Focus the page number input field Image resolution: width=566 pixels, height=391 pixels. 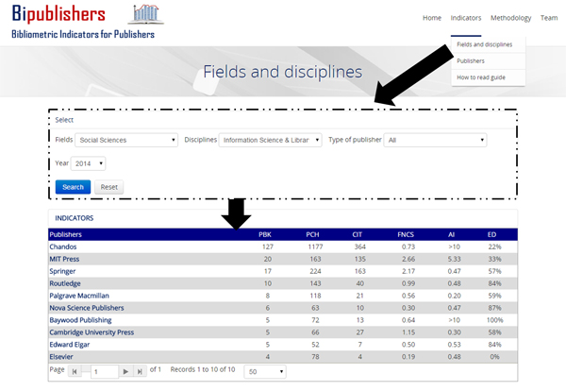pos(105,371)
